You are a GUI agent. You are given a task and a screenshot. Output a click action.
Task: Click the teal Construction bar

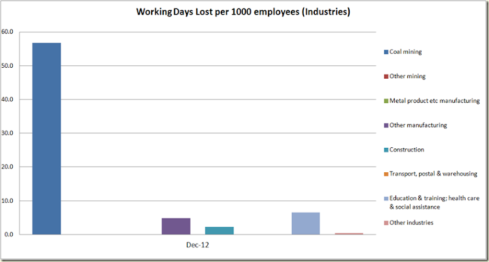(x=219, y=230)
